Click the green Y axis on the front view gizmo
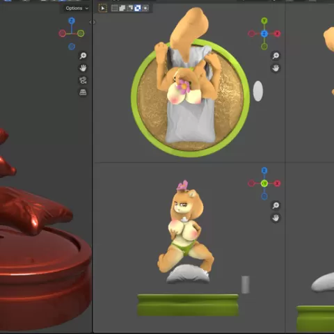 264,184
